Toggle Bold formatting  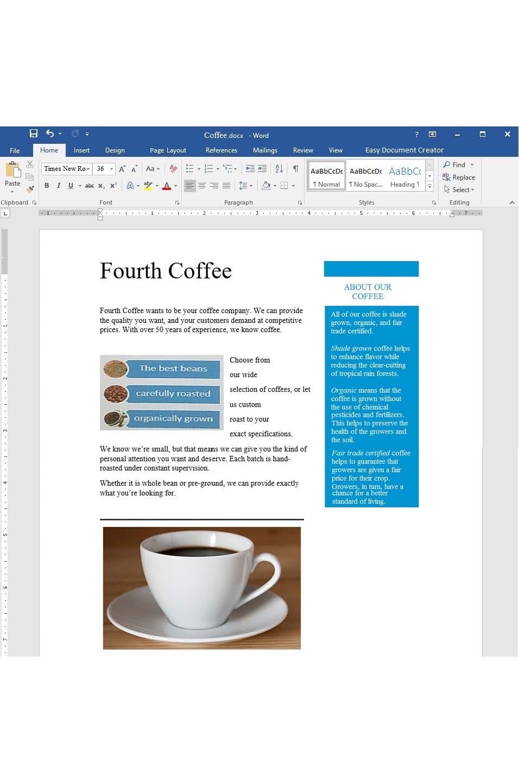tap(47, 186)
